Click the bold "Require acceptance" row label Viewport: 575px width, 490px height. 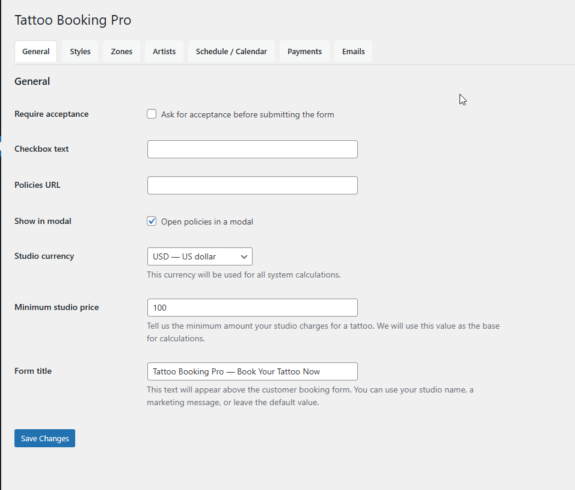[51, 114]
